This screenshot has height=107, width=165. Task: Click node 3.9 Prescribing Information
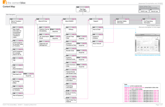pos(71,86)
